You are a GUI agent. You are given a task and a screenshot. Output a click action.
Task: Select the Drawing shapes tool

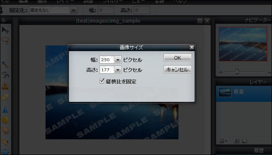(x=5, y=97)
